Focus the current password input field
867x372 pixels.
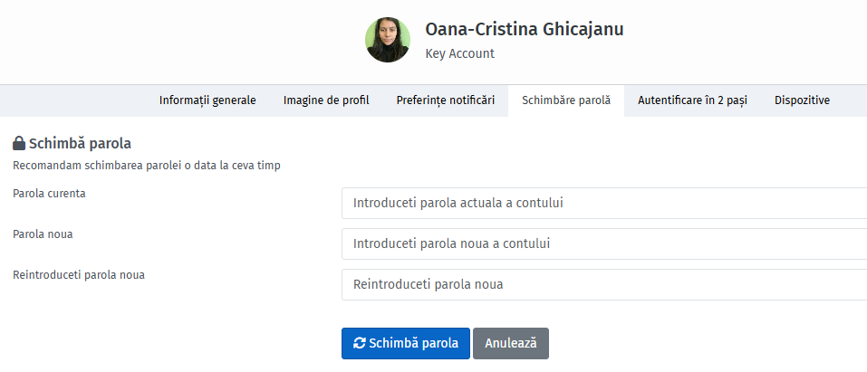604,203
